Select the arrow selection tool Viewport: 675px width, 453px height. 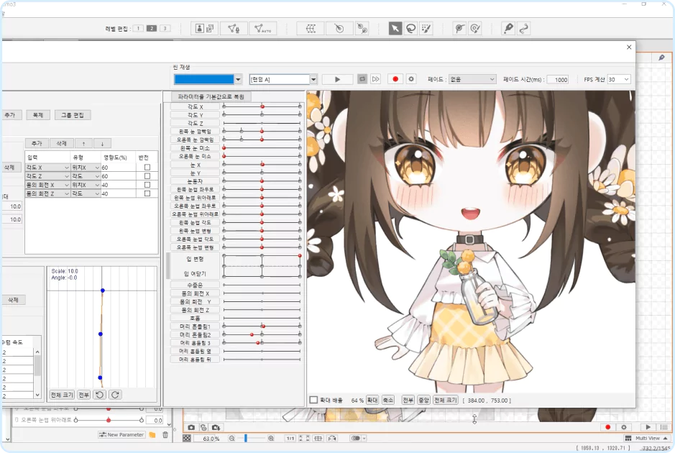point(395,29)
